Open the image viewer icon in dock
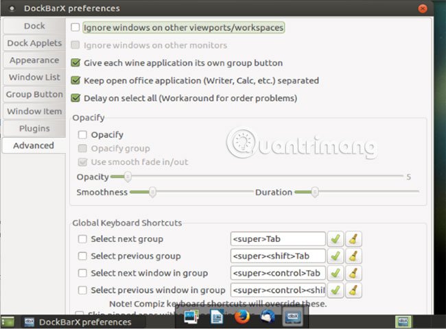This screenshot has height=329, width=446. point(191,317)
